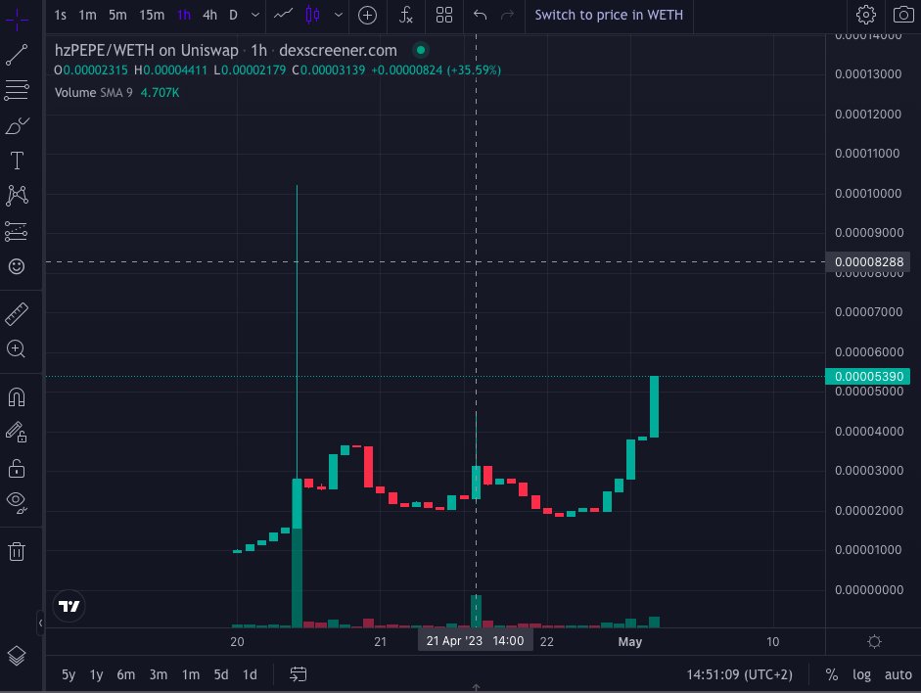This screenshot has width=921, height=693.
Task: Set the bottom range to 1m
Action: 190,674
